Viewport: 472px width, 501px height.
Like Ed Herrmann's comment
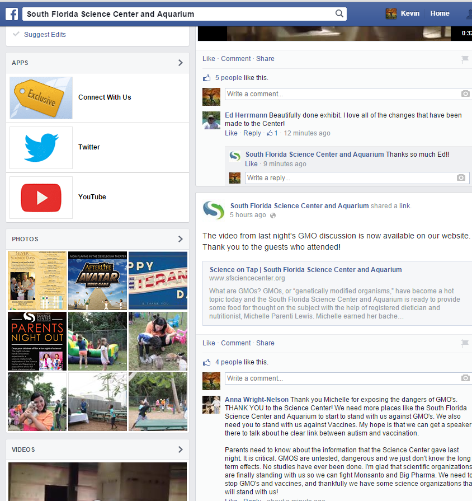(231, 133)
